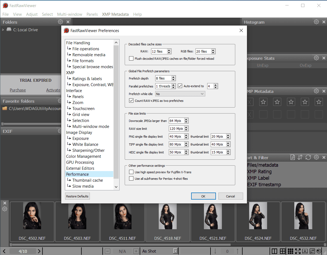Toggle sort order arrows in Sort & Filter
The height and width of the screenshot is (255, 327).
(x=300, y=158)
